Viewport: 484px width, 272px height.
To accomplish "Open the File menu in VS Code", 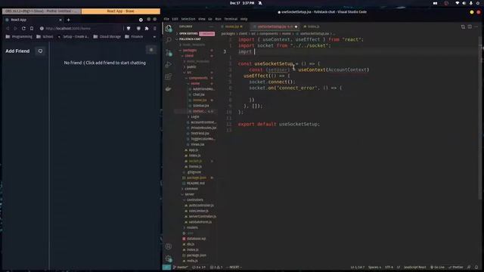I will click(166, 19).
